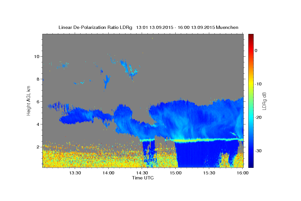Click the dark blue bottom of colorbar
This screenshot has height=201, width=301.
click(x=251, y=165)
